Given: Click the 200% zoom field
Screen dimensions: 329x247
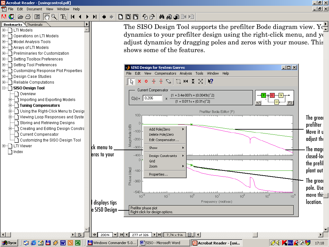Looking at the screenshot, I should 105,235.
